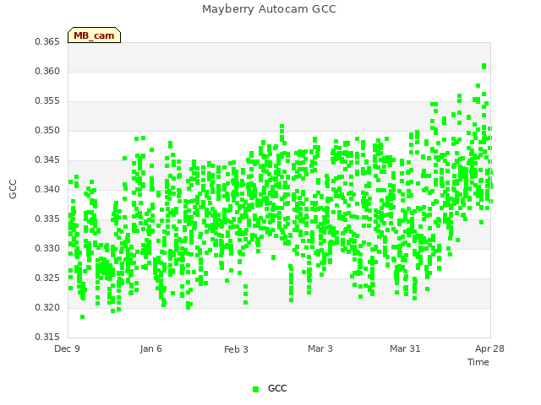541x405 pixels.
Task: Click the 0.355 y-axis tick label
Action: click(x=47, y=101)
